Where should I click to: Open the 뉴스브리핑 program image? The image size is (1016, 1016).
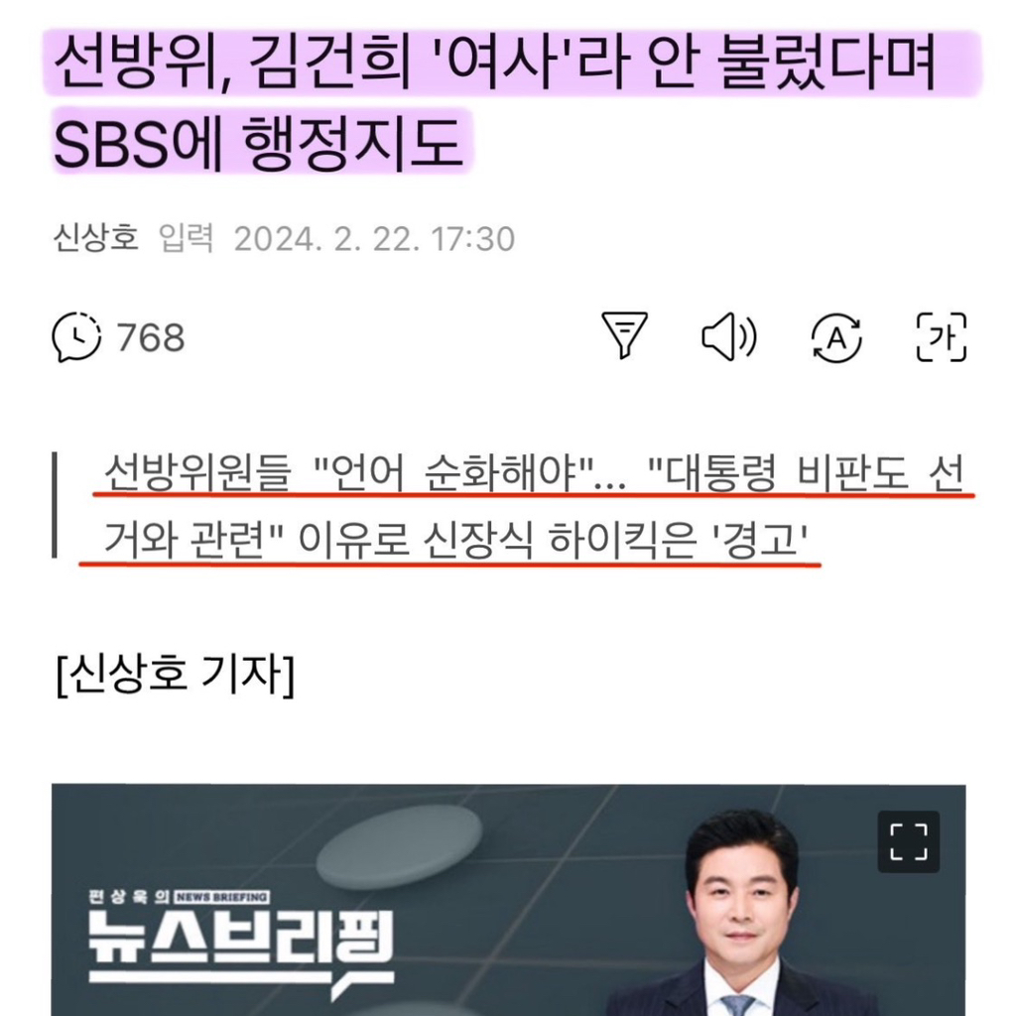509,899
